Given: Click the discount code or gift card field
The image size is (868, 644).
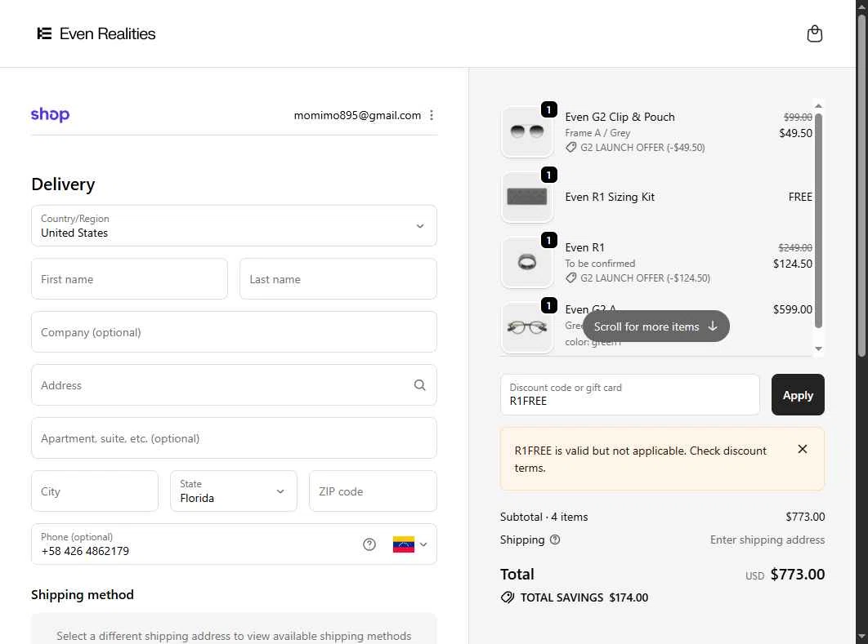Looking at the screenshot, I should pos(629,395).
